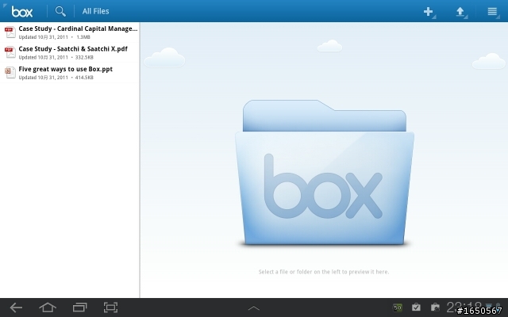Click the 1.3MB size label
Screen dimensions: 508x317
coord(83,37)
